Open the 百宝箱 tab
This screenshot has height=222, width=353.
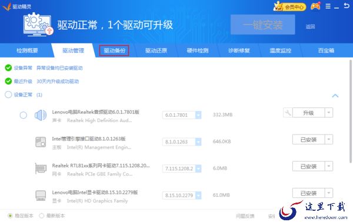[326, 51]
